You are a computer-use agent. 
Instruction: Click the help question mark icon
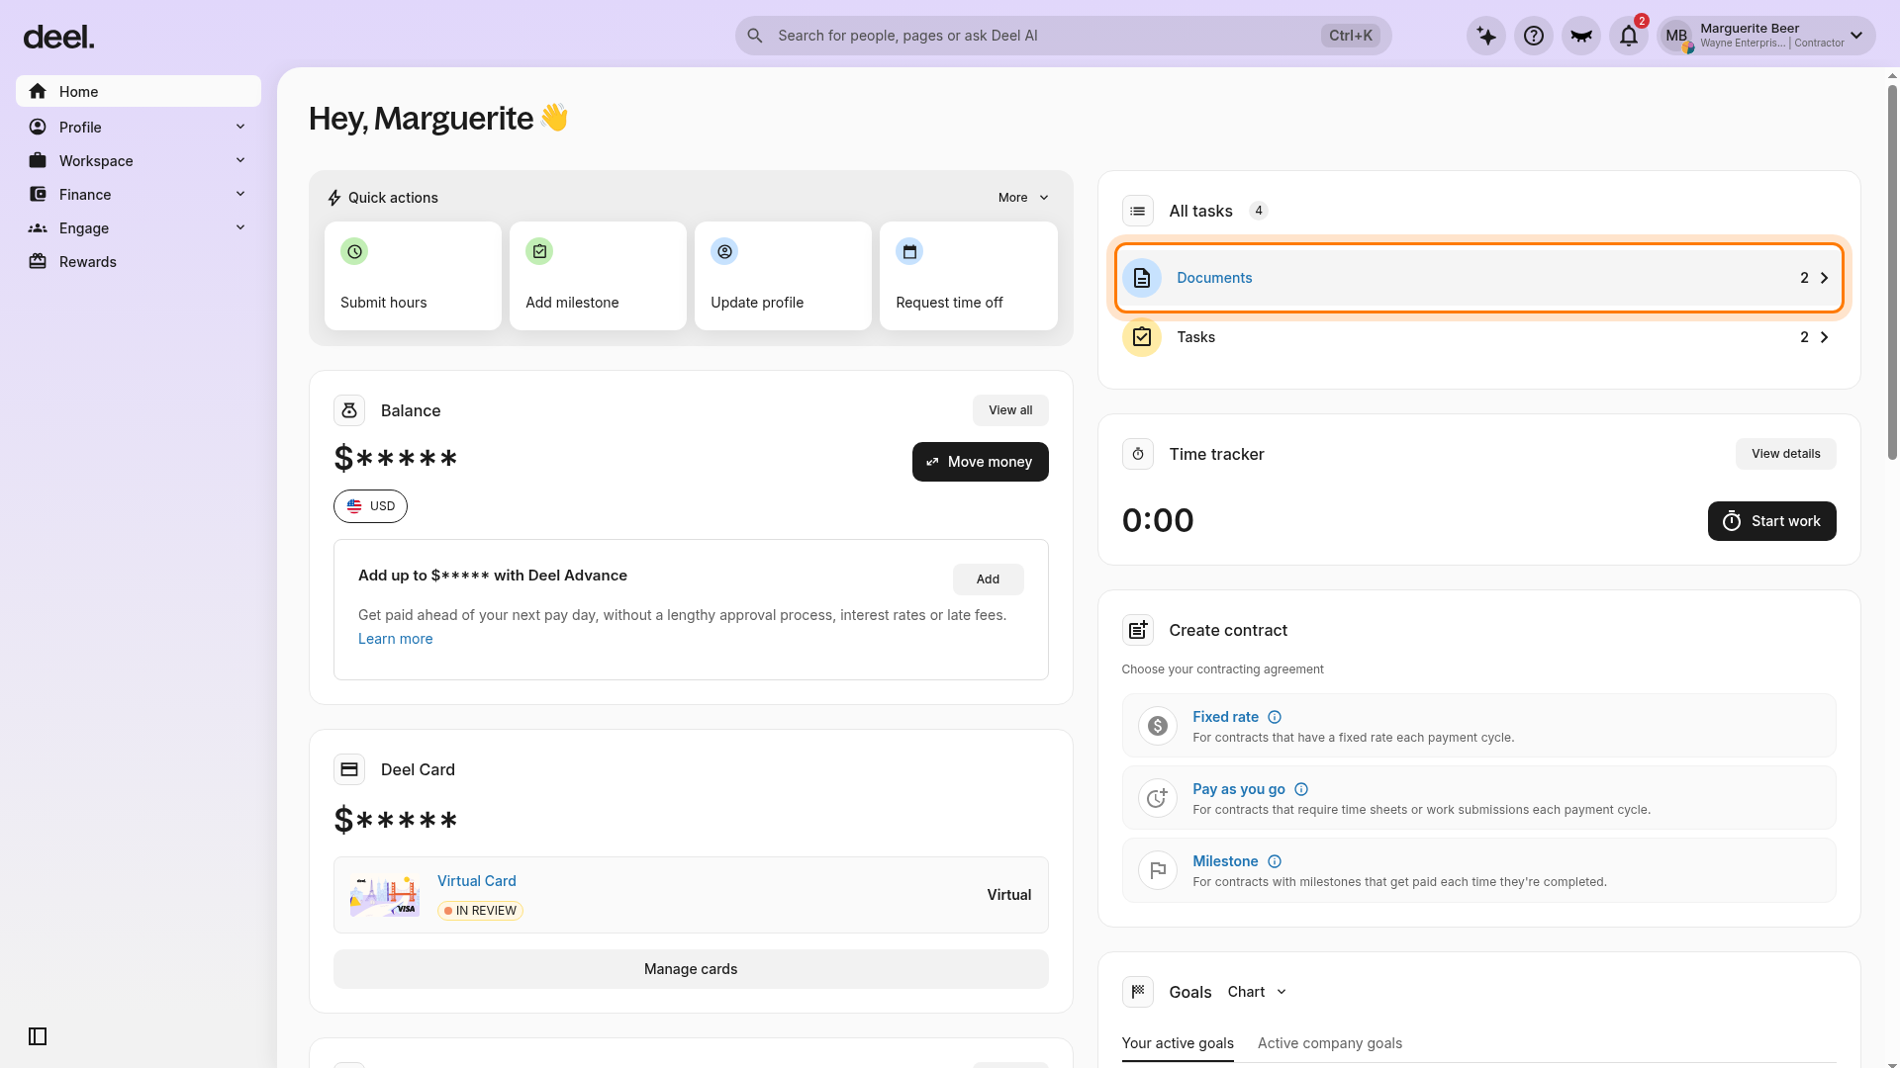click(x=1533, y=36)
